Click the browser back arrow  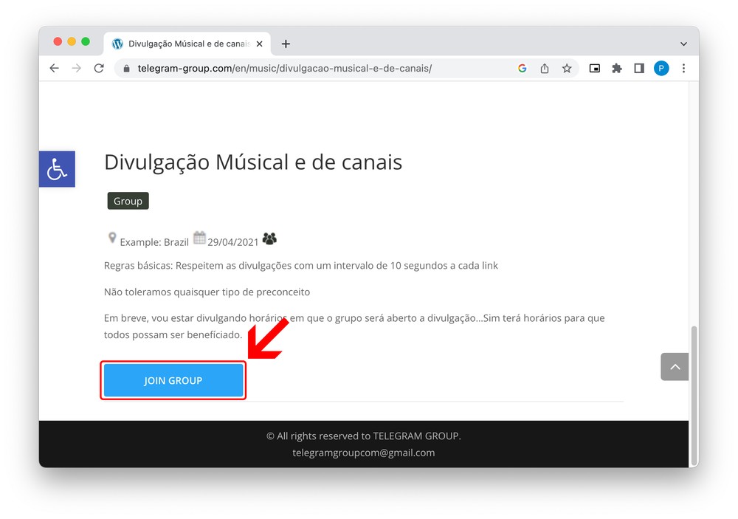click(54, 68)
